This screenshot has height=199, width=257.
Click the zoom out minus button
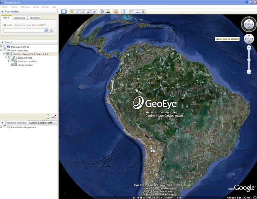coord(249,72)
